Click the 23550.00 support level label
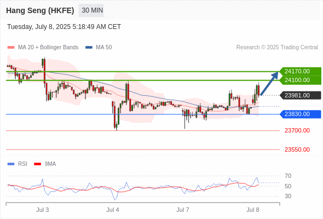The height and width of the screenshot is (219, 323). tap(297, 149)
